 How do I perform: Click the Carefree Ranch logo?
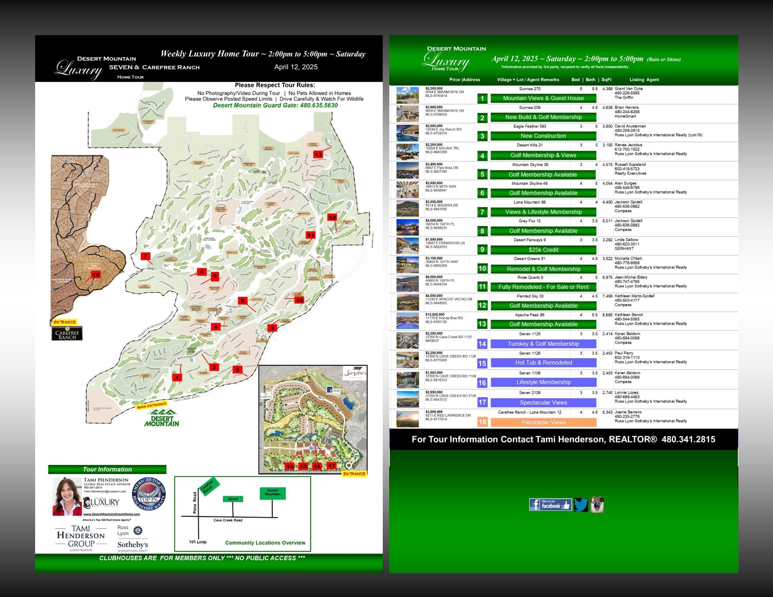[x=67, y=333]
